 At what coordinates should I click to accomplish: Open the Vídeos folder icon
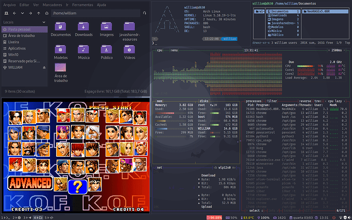point(129,49)
